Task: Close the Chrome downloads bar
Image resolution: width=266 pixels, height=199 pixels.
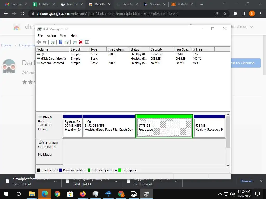Action: pyautogui.click(x=261, y=181)
